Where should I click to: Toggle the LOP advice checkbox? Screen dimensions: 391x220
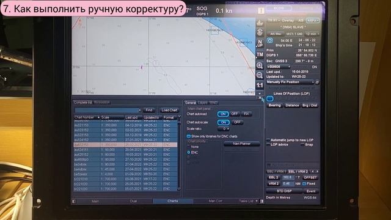click(268, 145)
